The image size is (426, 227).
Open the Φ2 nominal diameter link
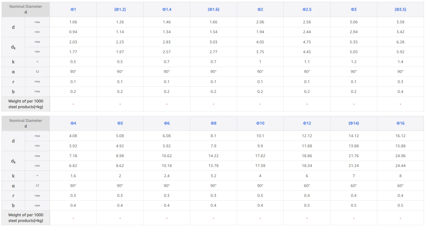coord(260,10)
